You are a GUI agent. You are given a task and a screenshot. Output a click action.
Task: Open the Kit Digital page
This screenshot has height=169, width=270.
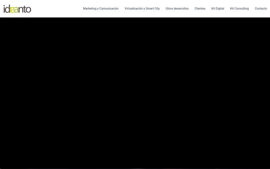tap(217, 9)
